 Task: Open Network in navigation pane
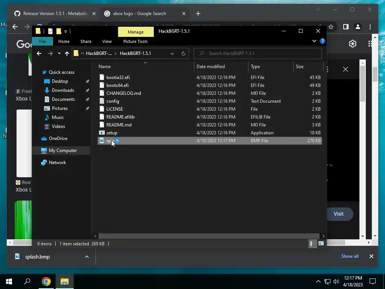(x=57, y=163)
